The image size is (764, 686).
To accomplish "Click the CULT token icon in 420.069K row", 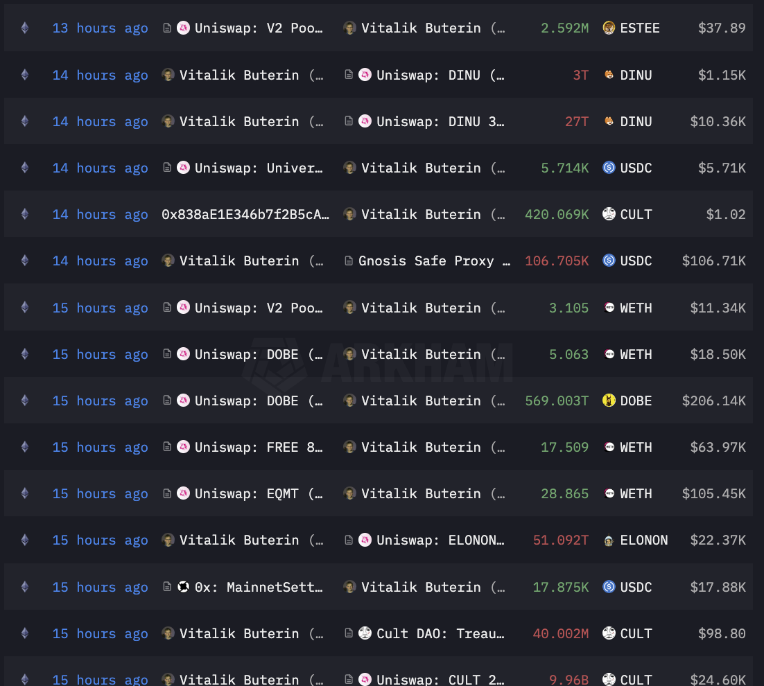I will pos(609,213).
